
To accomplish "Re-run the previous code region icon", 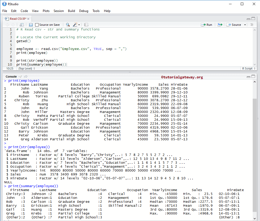I will coord(220,25).
